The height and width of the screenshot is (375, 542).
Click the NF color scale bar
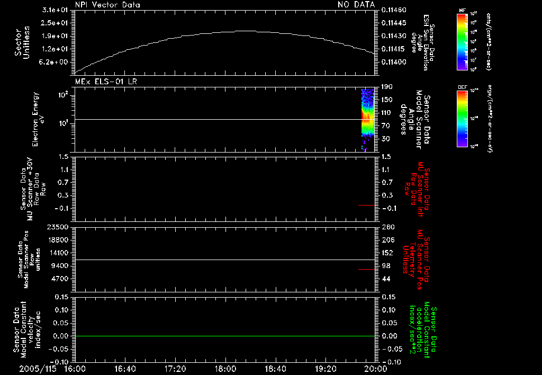pyautogui.click(x=463, y=41)
